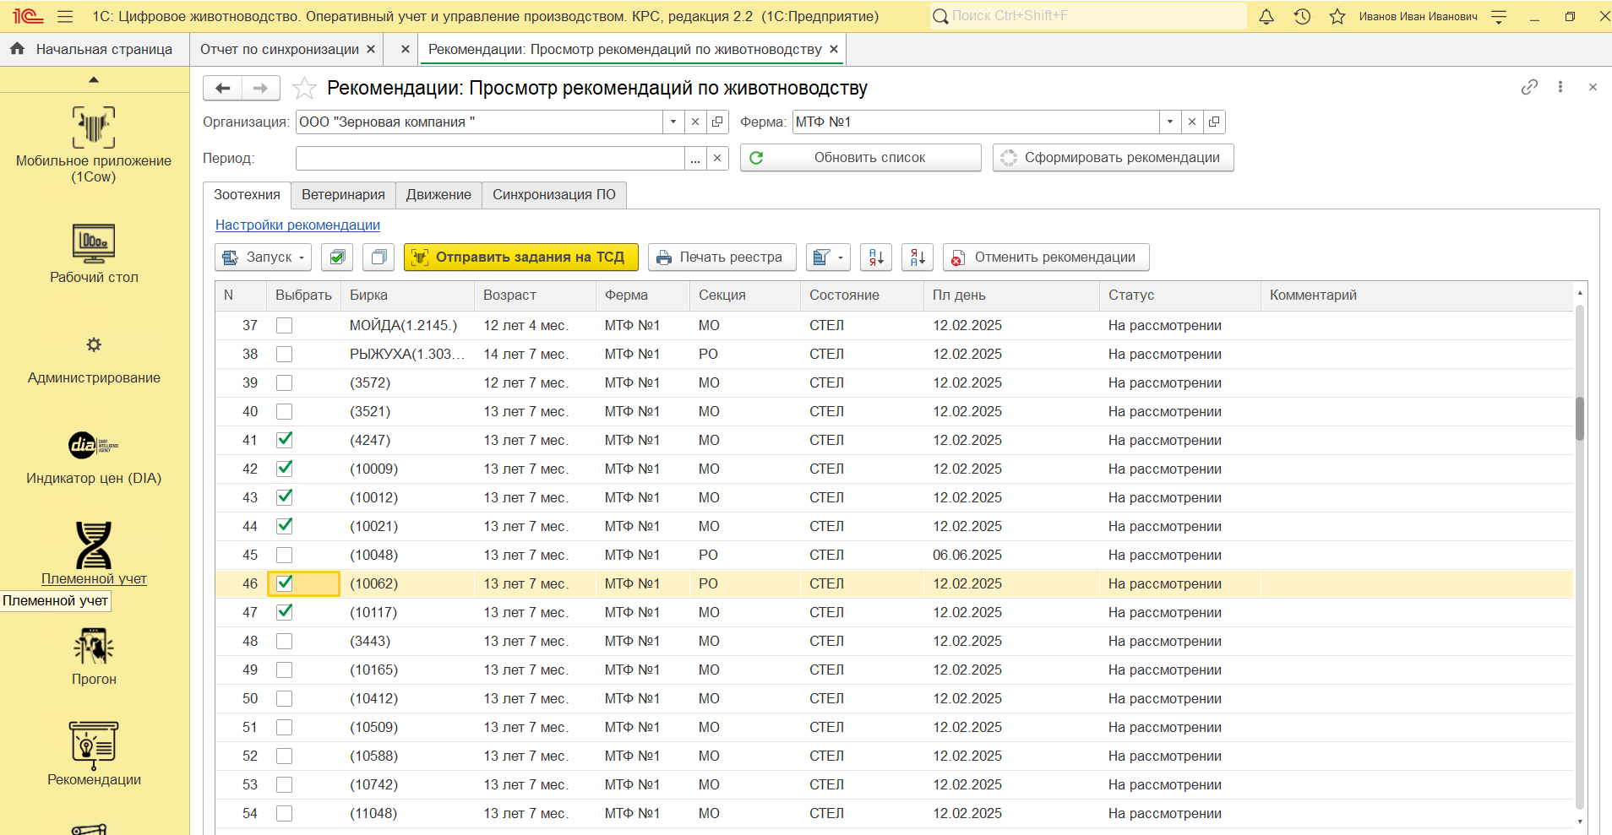Sort list descending icon
The width and height of the screenshot is (1612, 835).
pyautogui.click(x=918, y=258)
